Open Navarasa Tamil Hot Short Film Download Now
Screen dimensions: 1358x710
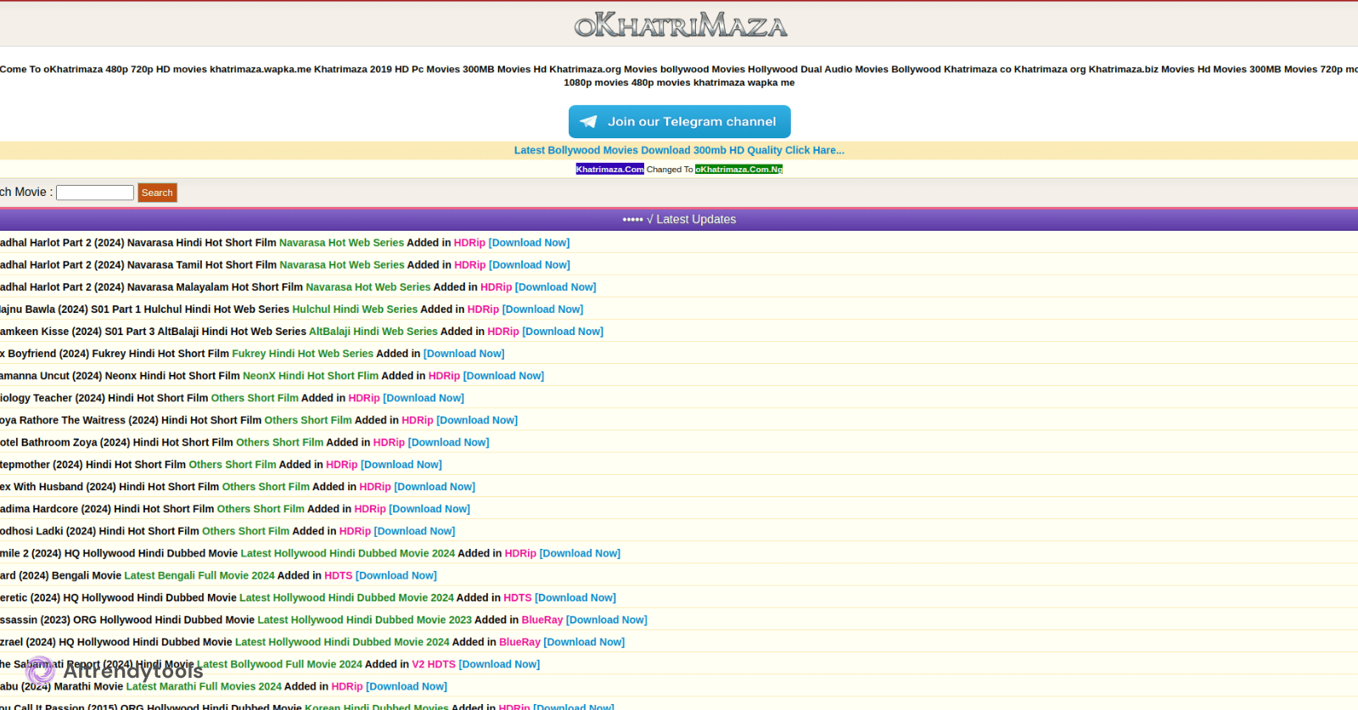click(530, 265)
